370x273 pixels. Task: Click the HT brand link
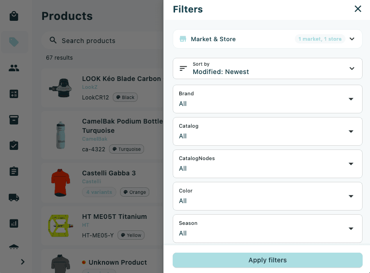click(x=85, y=225)
